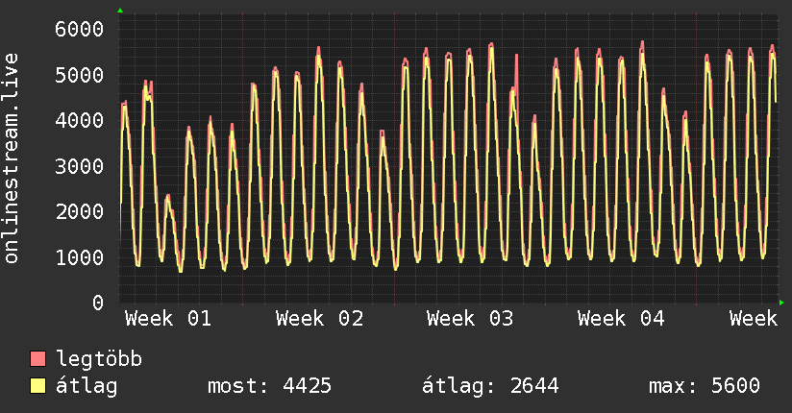Click the red legtöbb legend swatch
The image size is (792, 413).
click(38, 359)
